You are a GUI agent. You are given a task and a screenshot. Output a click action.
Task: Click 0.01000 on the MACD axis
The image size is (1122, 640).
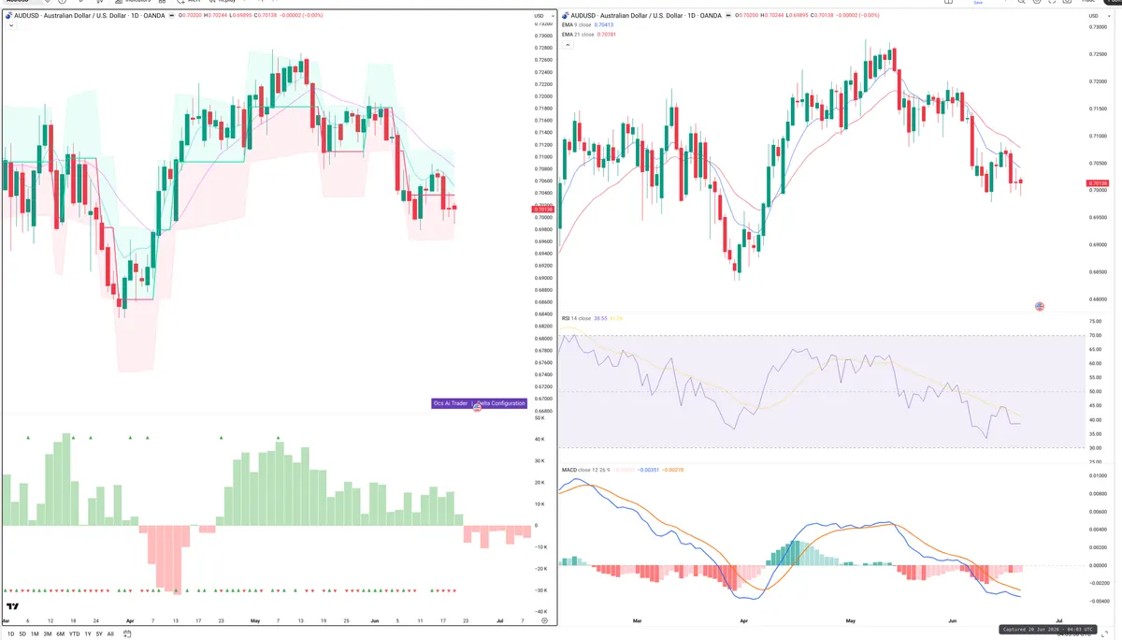pyautogui.click(x=1100, y=476)
